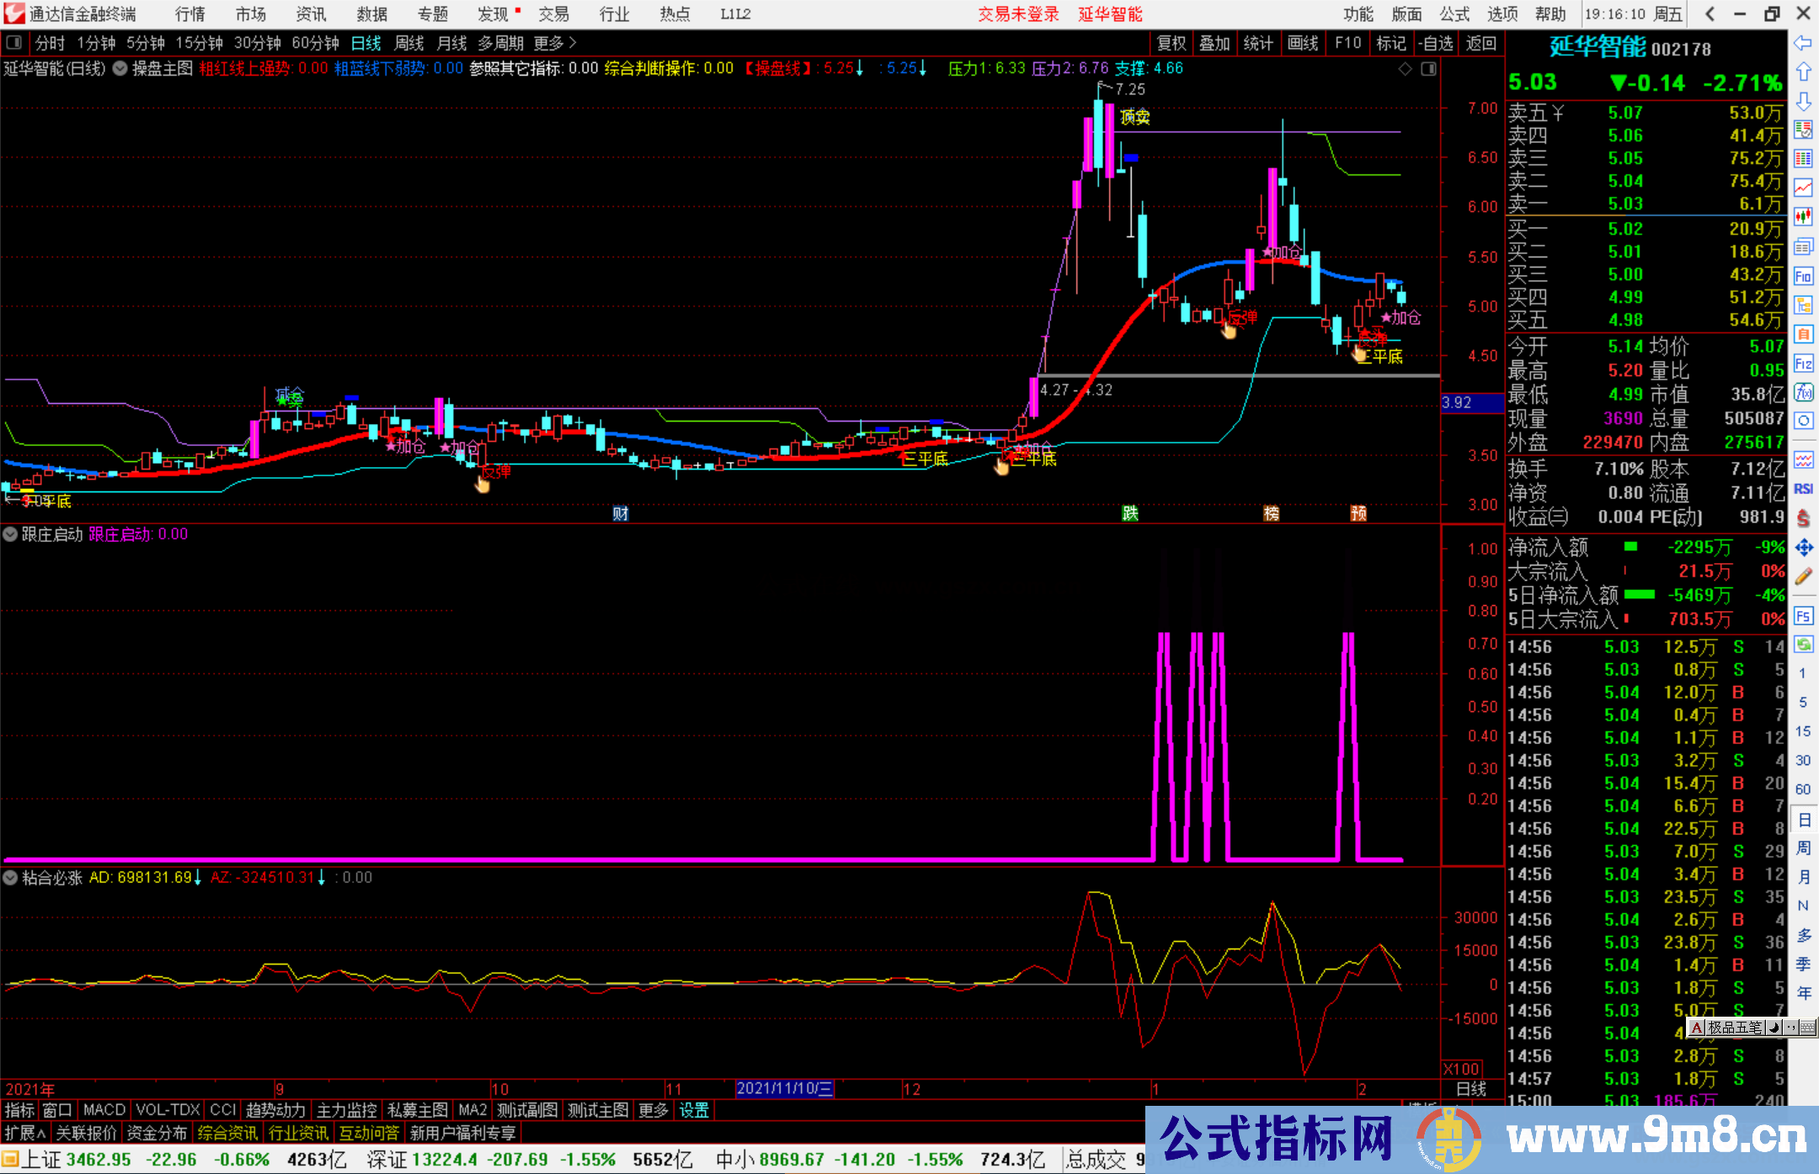
Task: Open the 行情 menu
Action: tap(189, 14)
